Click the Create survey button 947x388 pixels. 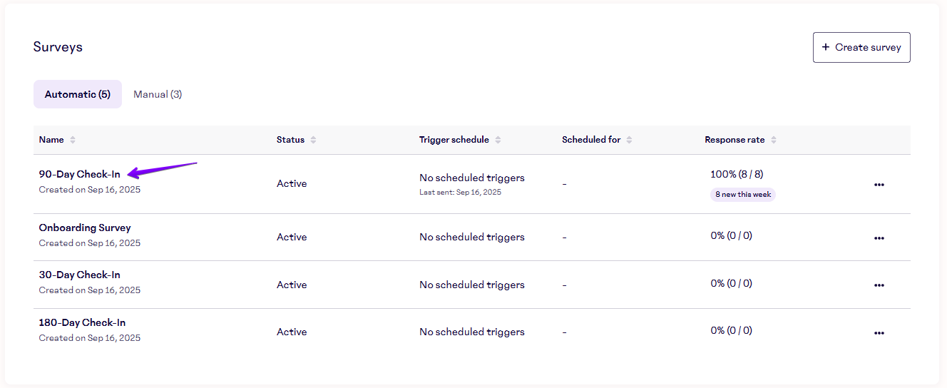coord(861,47)
